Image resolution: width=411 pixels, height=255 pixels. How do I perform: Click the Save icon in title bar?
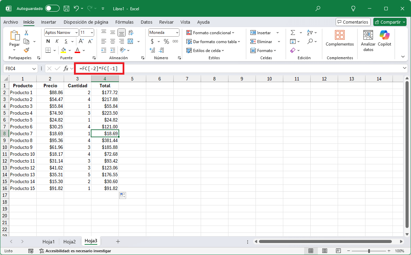point(66,8)
